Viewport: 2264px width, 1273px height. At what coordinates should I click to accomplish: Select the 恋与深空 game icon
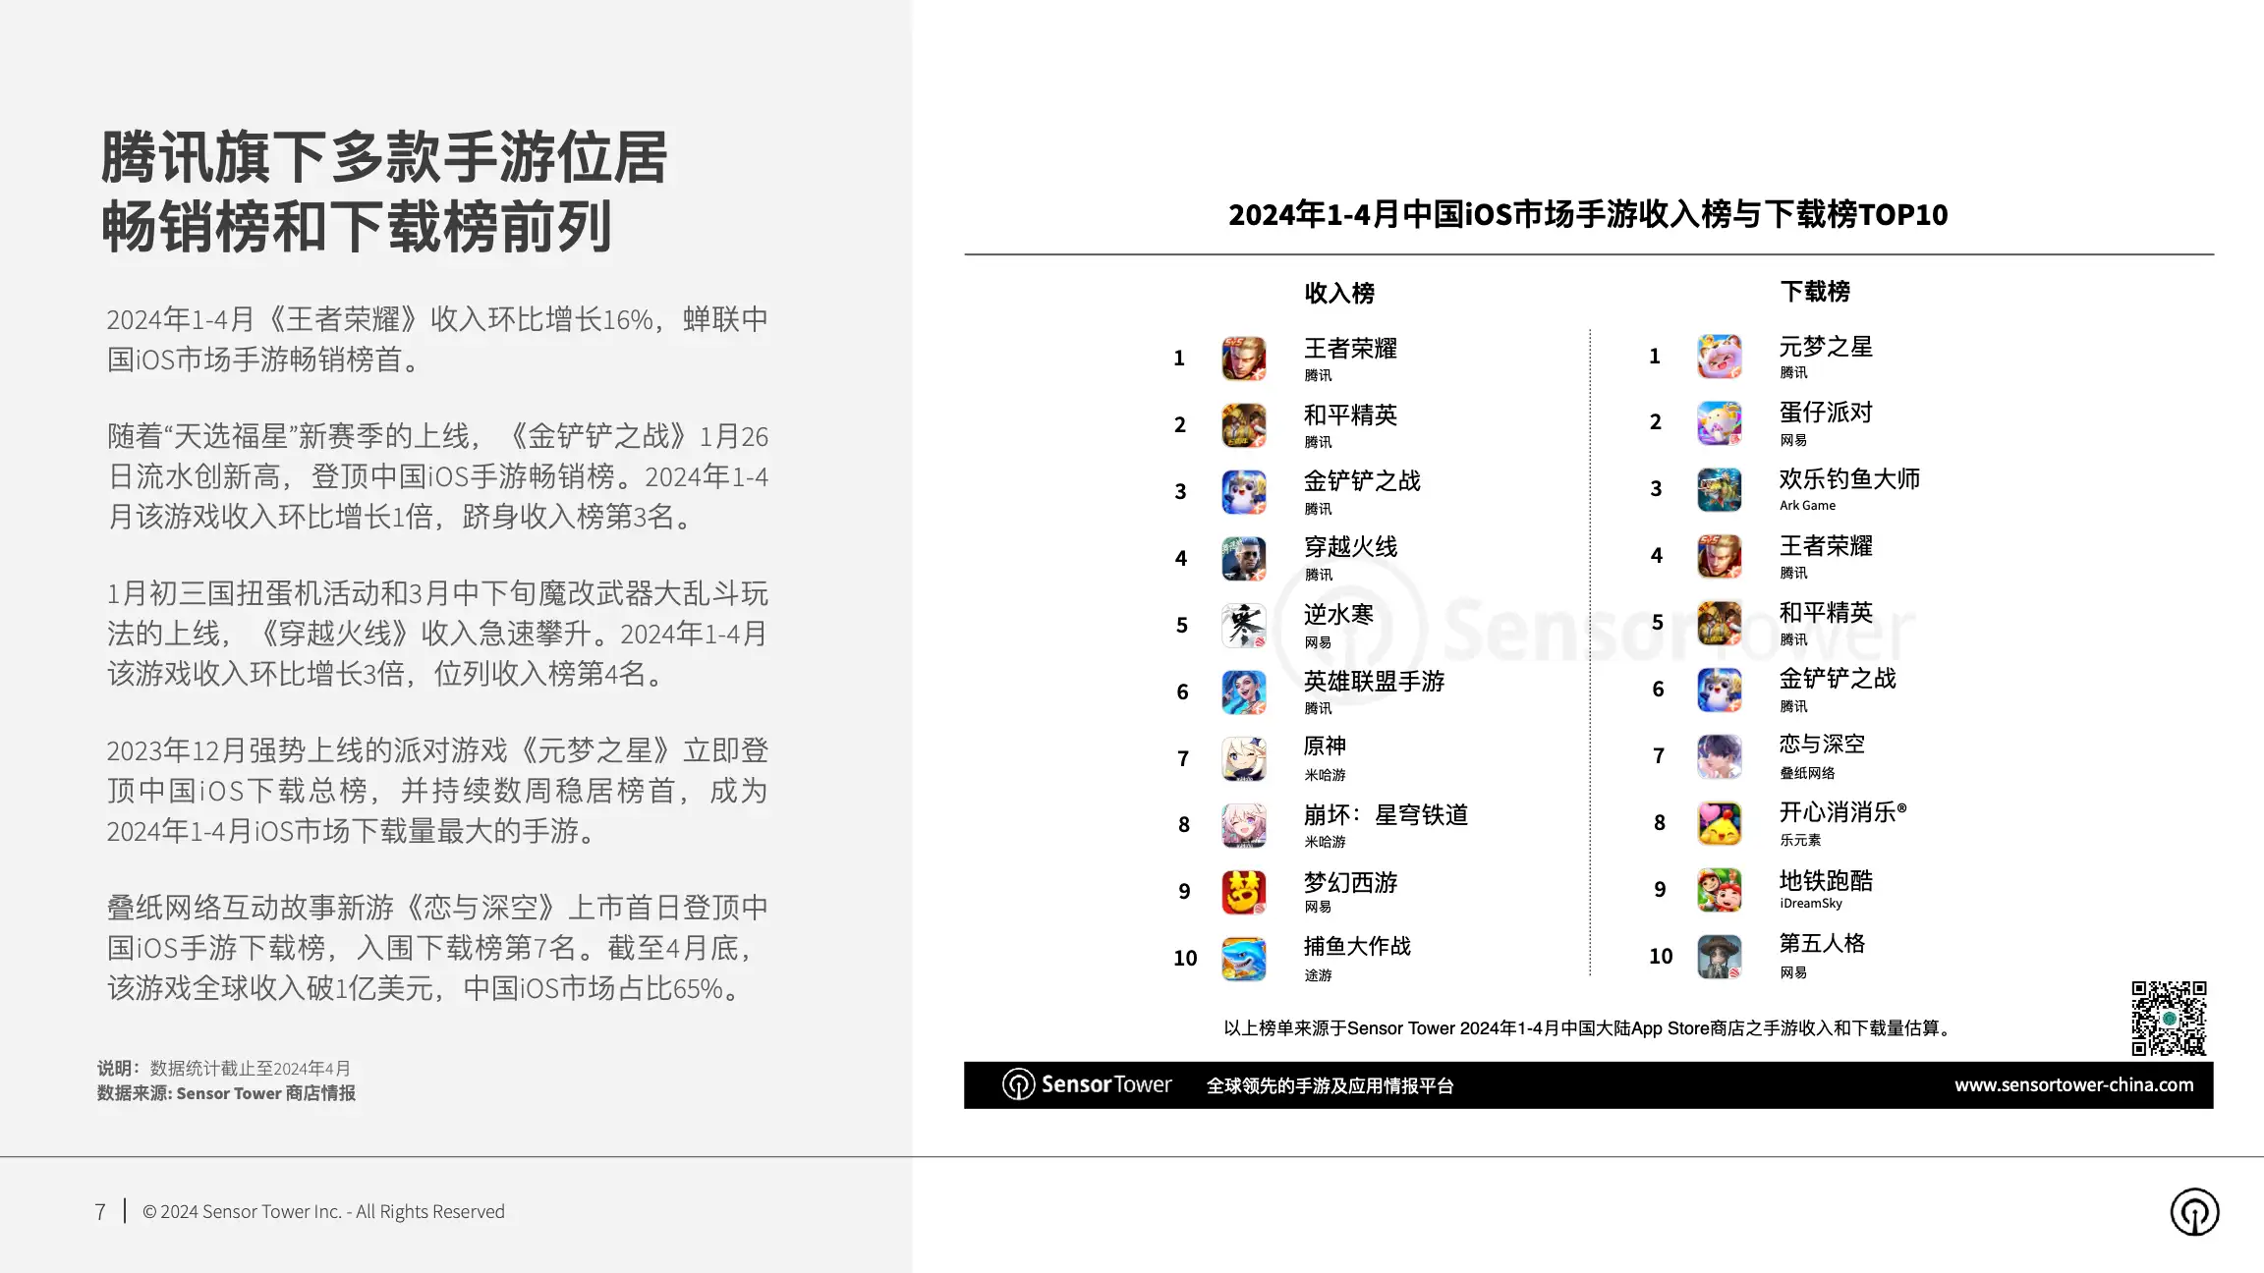[x=1719, y=756]
